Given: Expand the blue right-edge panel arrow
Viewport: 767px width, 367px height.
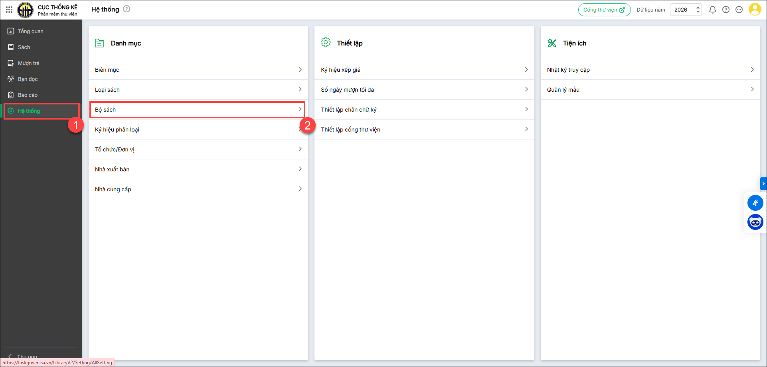Looking at the screenshot, I should (x=763, y=184).
